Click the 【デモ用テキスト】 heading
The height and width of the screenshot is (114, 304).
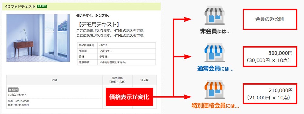pyautogui.click(x=99, y=25)
